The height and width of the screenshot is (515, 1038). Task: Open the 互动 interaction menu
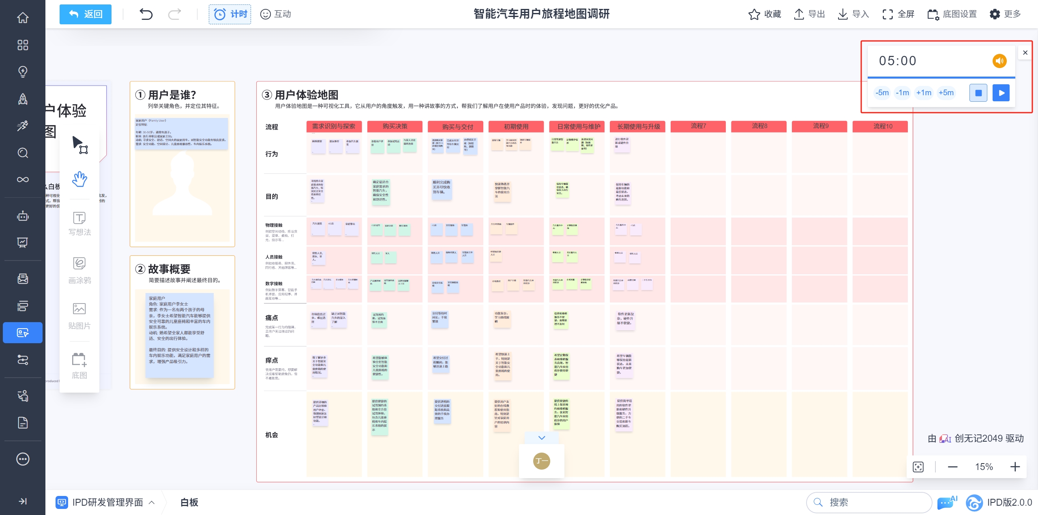(x=276, y=14)
